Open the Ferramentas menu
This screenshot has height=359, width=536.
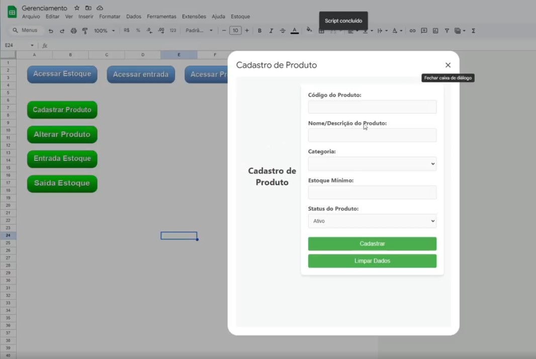[161, 17]
